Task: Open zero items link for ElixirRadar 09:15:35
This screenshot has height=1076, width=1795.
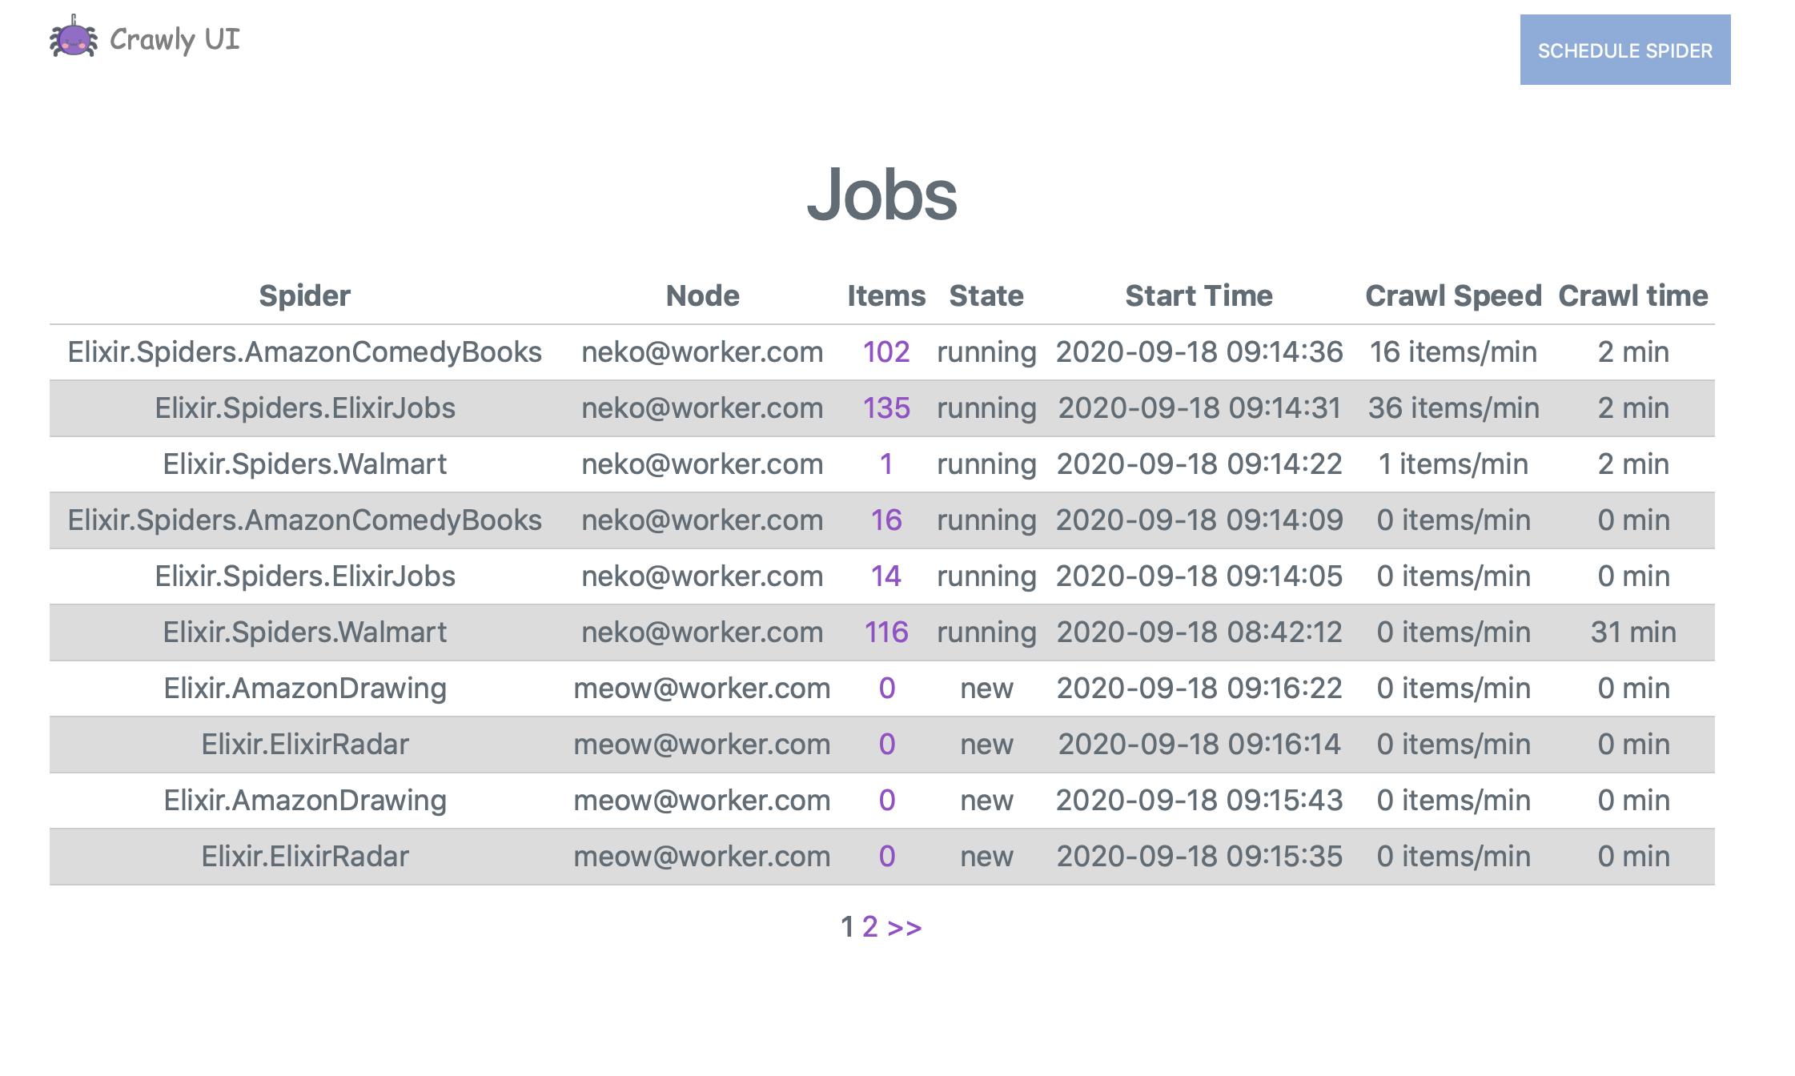Action: pos(885,857)
